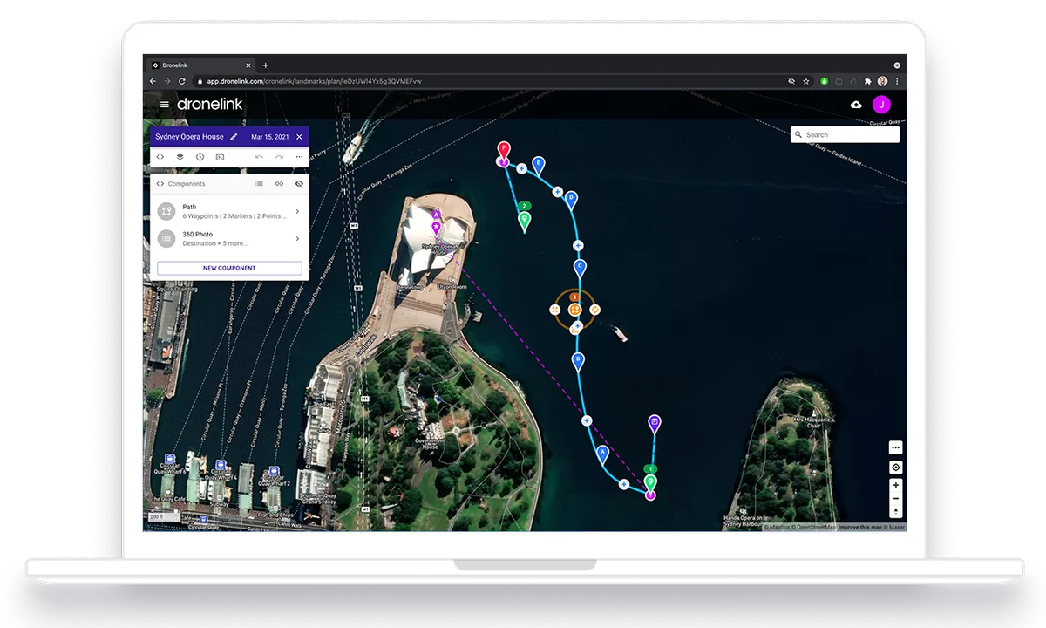1046x628 pixels.
Task: Open the preview terminal icon in plan toolbar
Action: point(220,157)
